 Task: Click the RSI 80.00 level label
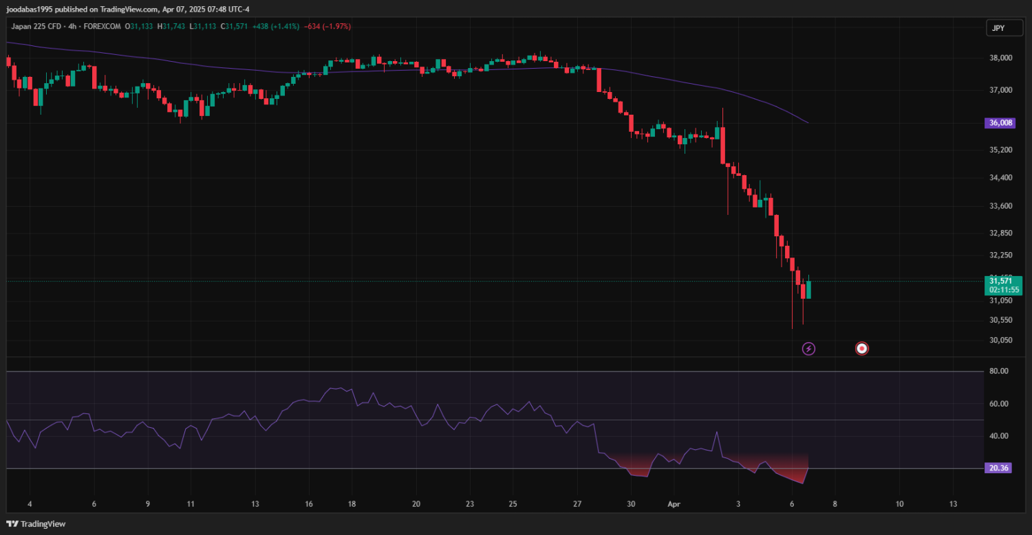point(998,371)
